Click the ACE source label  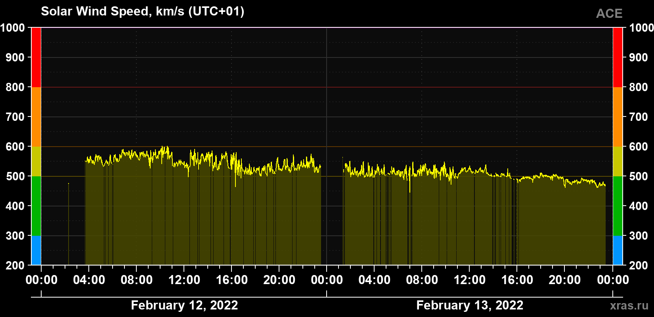609,14
